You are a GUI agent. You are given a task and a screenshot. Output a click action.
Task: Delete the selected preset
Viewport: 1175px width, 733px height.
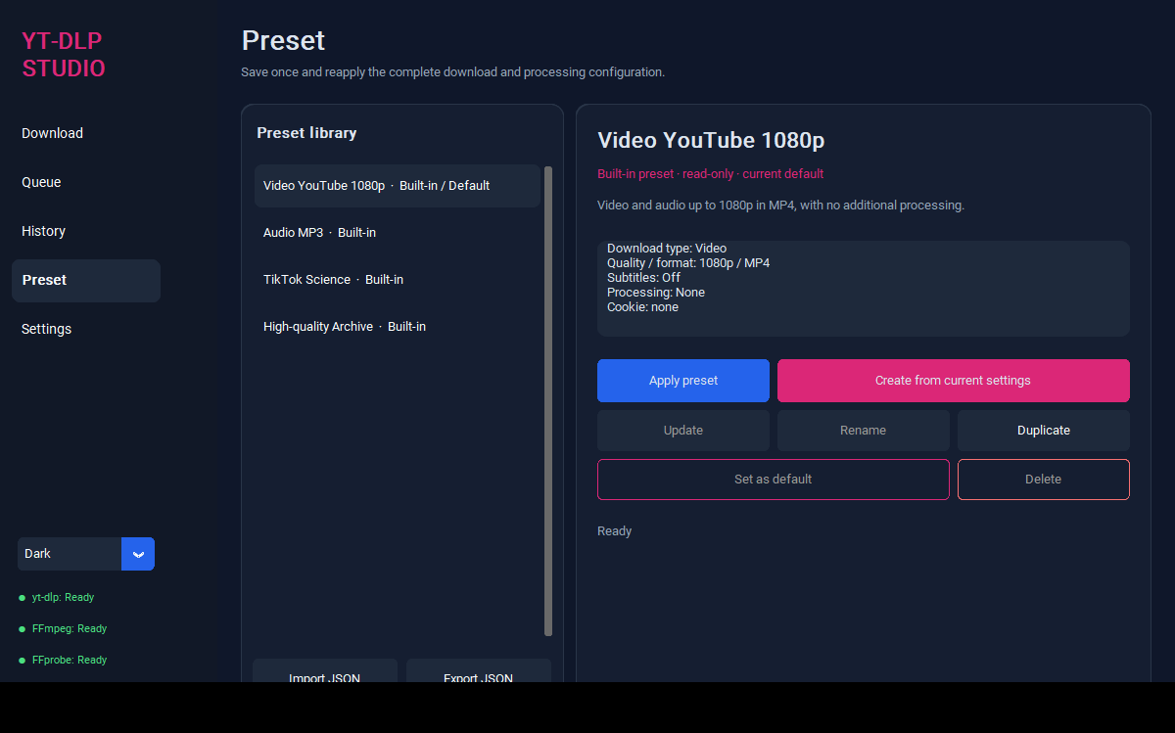point(1044,480)
